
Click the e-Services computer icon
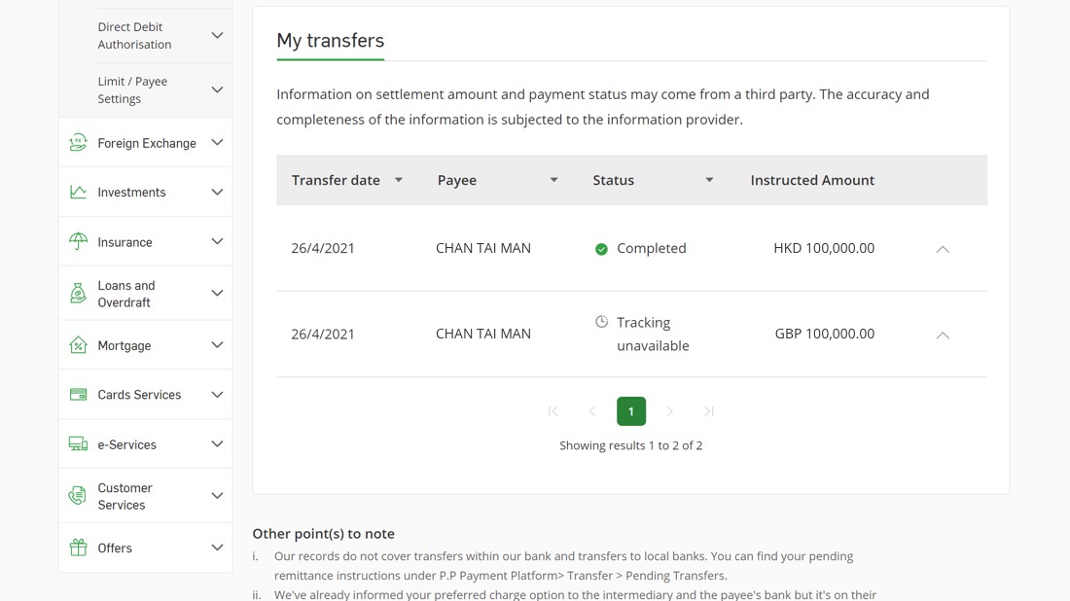79,444
